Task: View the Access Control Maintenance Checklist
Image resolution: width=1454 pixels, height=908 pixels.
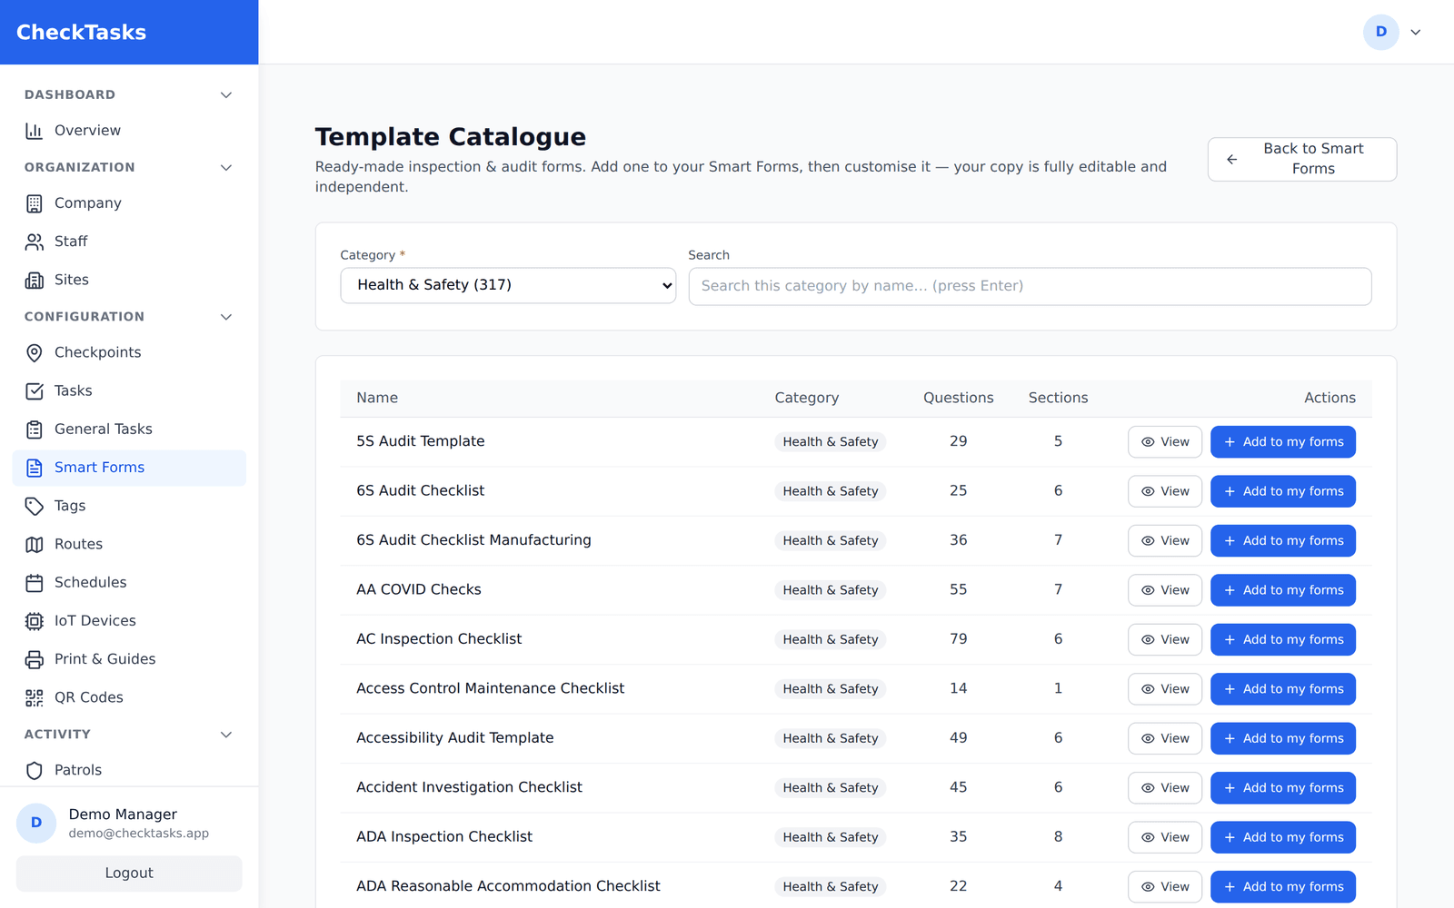Action: 1165,689
